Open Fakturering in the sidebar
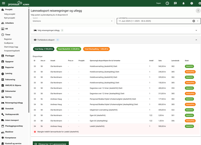 point(10,80)
